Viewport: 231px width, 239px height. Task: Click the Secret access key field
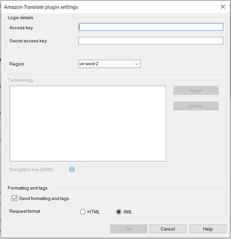pos(151,41)
